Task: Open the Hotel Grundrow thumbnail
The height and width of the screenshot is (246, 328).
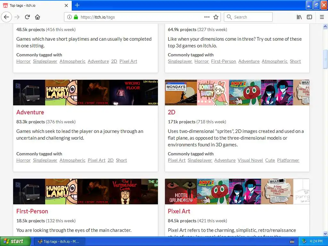Action: (x=181, y=192)
